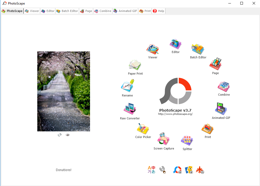Minimize the PhotoScape window
The width and height of the screenshot is (260, 186).
(229, 3)
